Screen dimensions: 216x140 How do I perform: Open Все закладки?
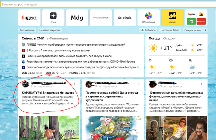pos(27,30)
